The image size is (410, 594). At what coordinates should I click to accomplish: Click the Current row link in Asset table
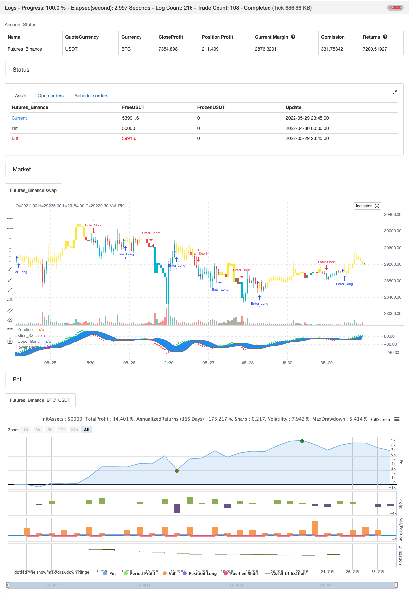coord(19,118)
